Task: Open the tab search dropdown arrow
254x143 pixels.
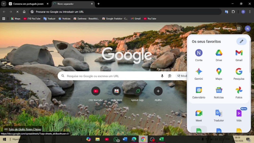Action: (x=4, y=4)
